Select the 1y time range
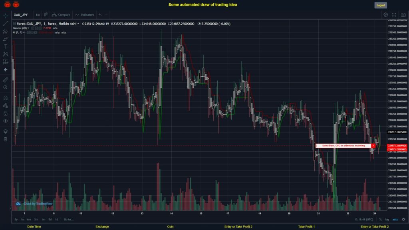409x230 pixels. pos(22,219)
